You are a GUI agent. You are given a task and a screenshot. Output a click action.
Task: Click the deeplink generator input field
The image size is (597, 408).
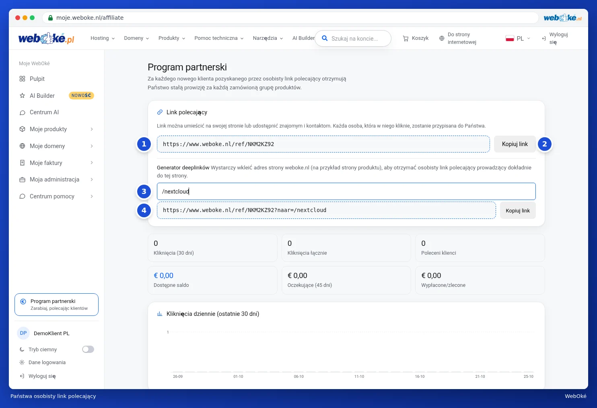346,192
